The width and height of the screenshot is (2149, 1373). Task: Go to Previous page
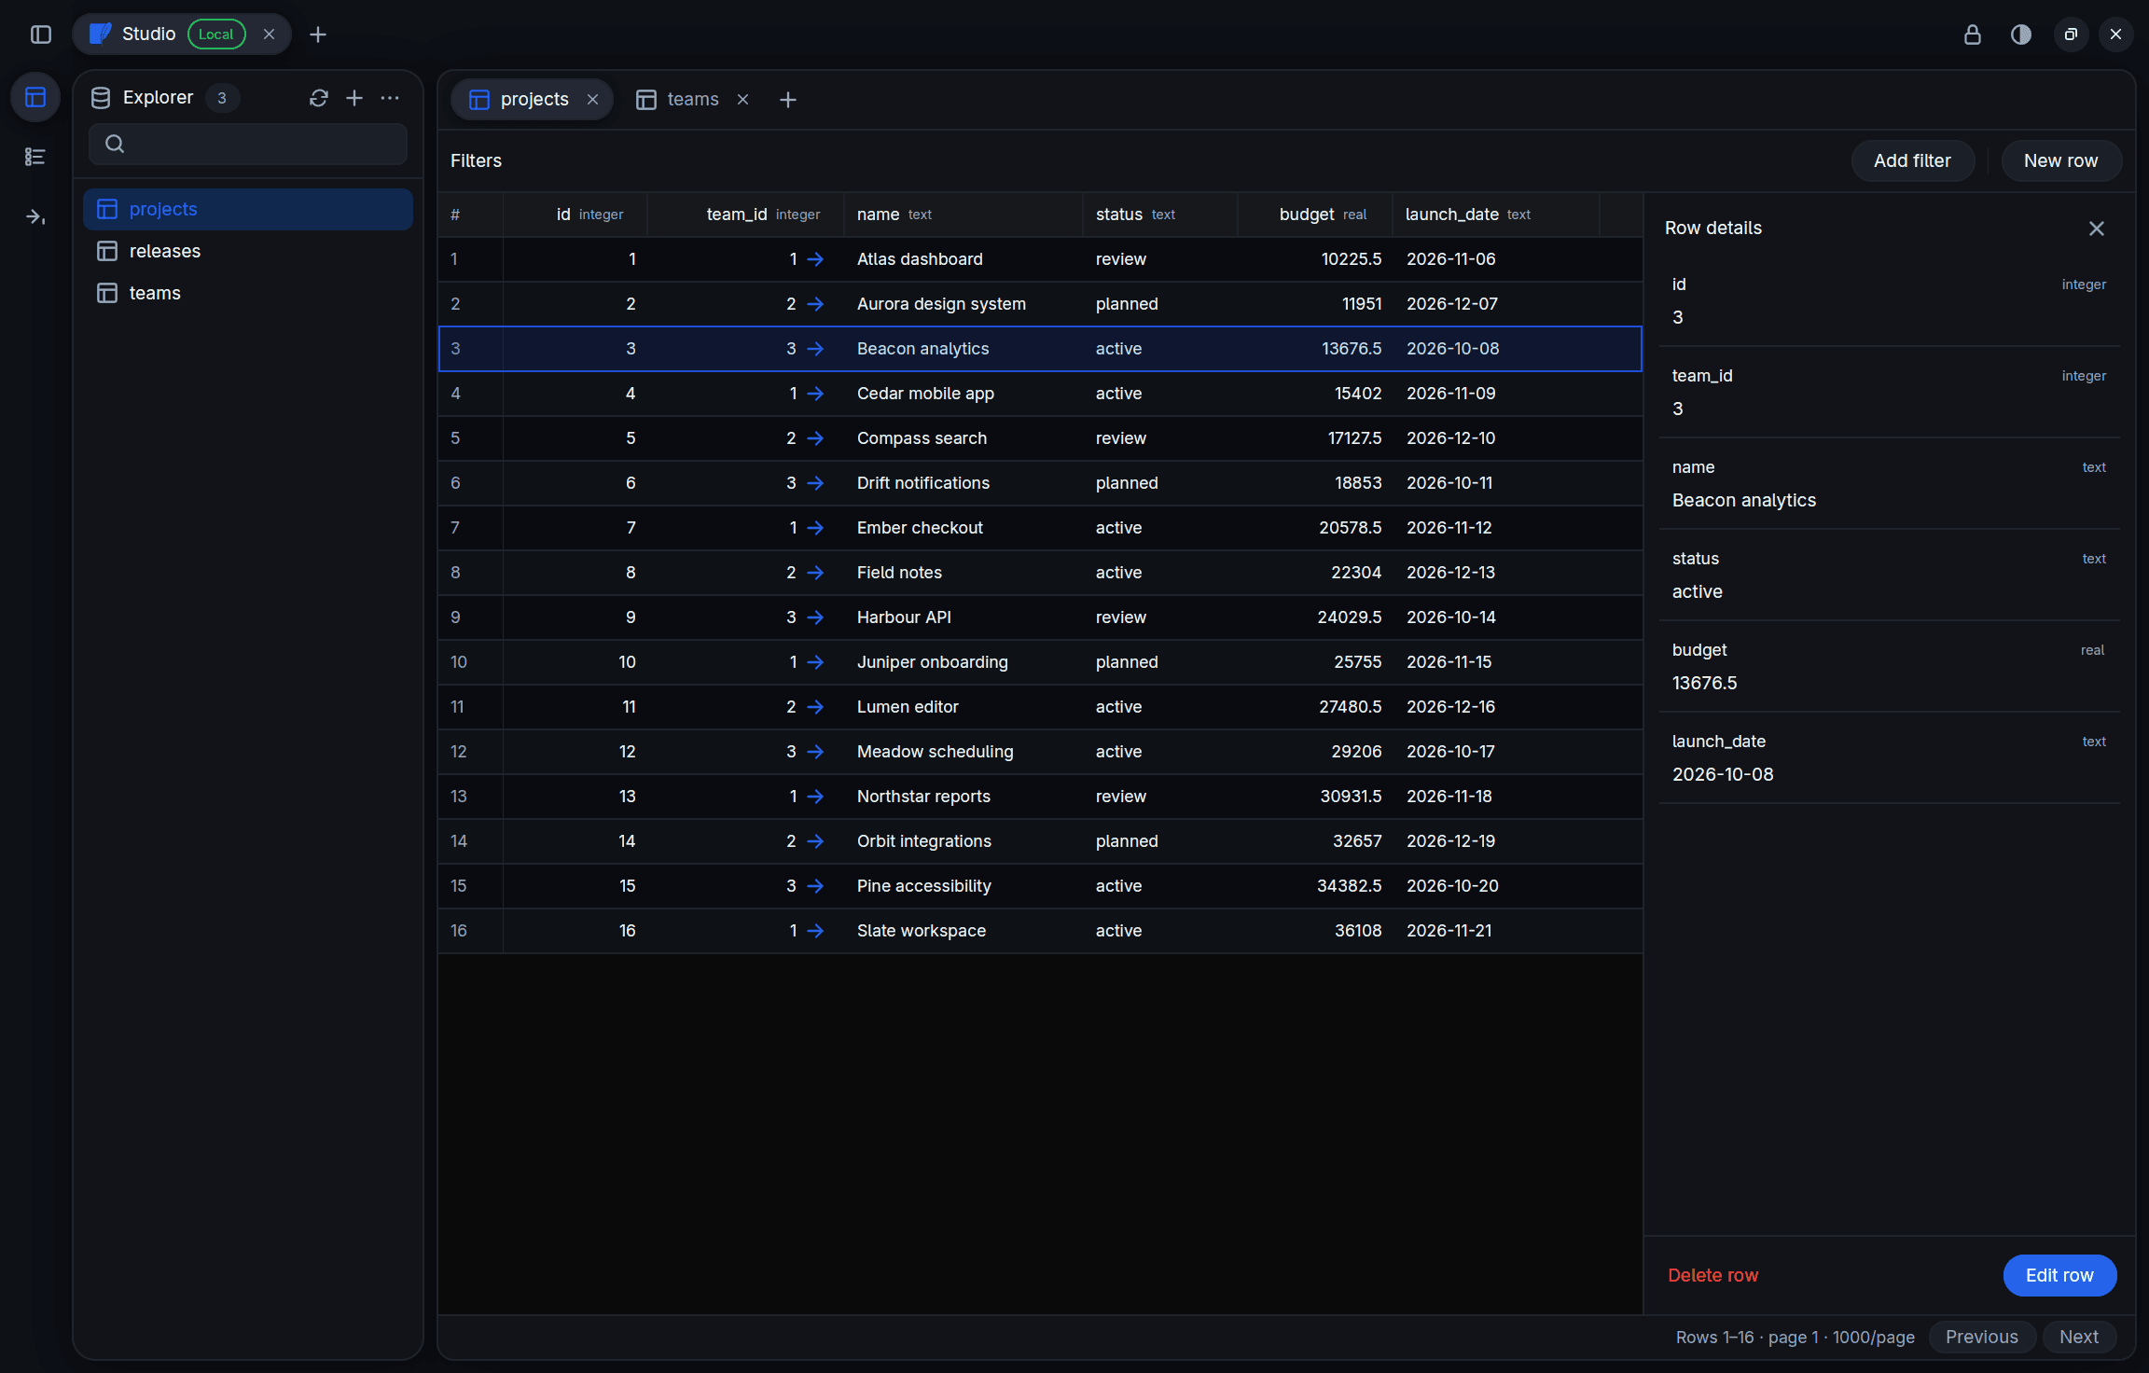(1982, 1337)
